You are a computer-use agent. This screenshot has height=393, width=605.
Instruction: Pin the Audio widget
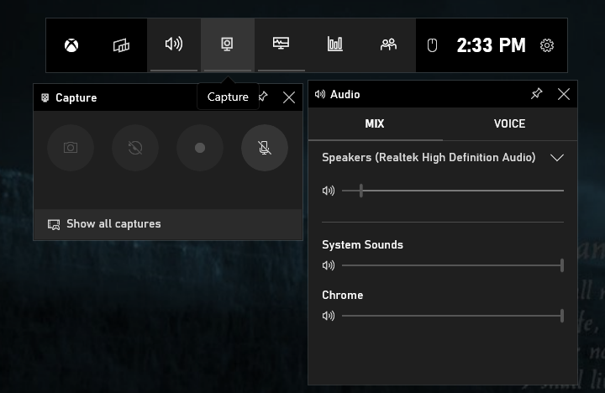click(x=537, y=94)
